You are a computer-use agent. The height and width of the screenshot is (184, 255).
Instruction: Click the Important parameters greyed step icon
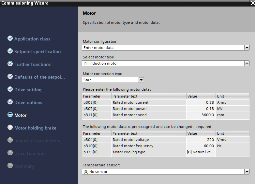pos(10,140)
